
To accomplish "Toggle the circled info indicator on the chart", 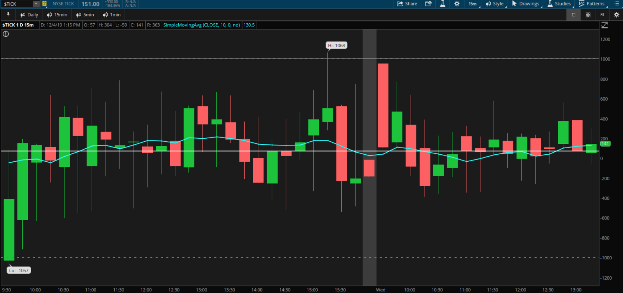I will point(6,34).
